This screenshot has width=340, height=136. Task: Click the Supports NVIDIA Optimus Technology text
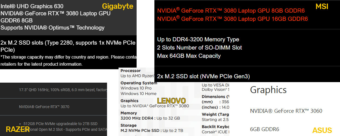pyautogui.click(x=53, y=28)
